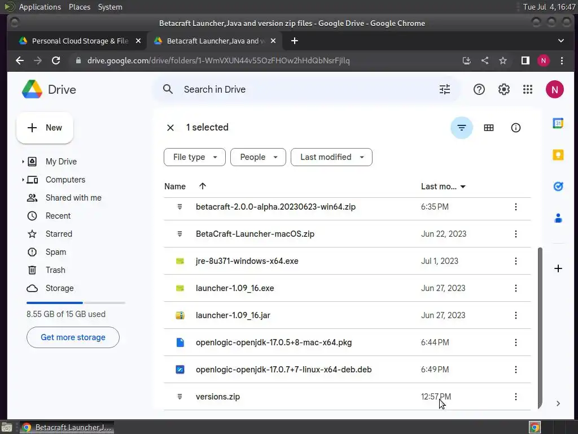Screen dimensions: 578x434
Task: Open People filter dropdown
Action: [x=258, y=157]
